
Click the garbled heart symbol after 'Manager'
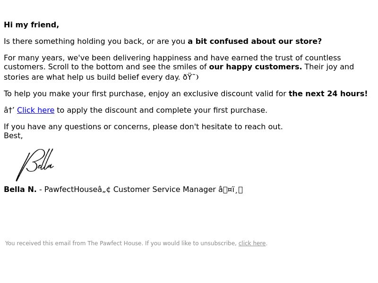pyautogui.click(x=231, y=190)
